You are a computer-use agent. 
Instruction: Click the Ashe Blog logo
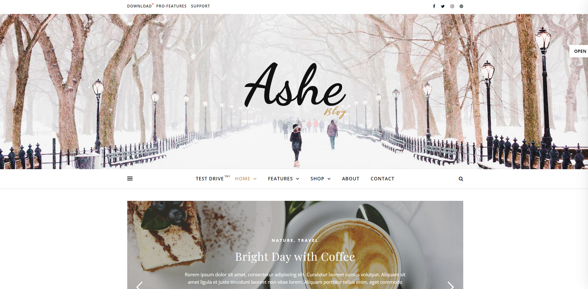click(296, 89)
